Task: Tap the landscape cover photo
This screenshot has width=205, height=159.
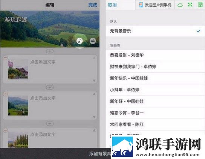Action: (x=50, y=29)
